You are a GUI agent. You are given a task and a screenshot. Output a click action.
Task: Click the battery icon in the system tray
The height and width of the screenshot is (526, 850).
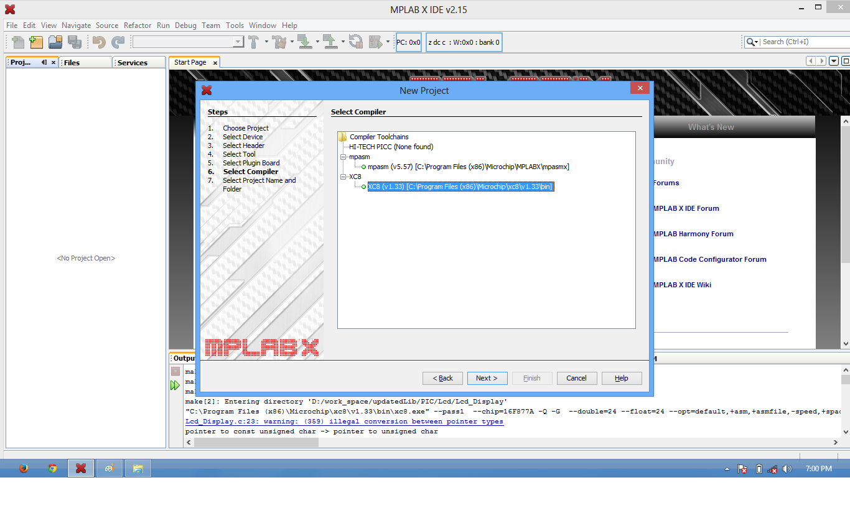pyautogui.click(x=759, y=469)
